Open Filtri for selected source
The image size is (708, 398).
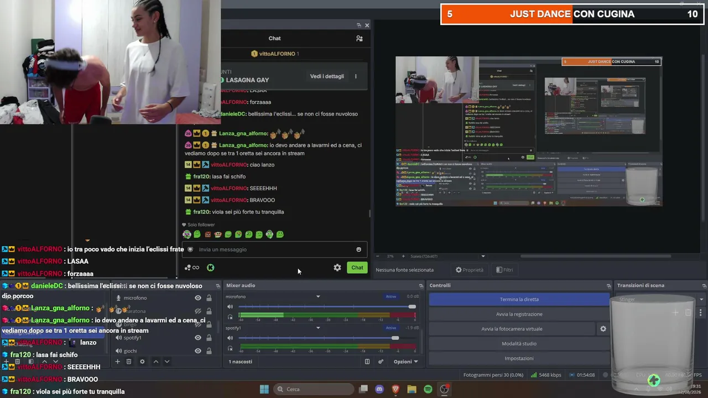tap(504, 270)
